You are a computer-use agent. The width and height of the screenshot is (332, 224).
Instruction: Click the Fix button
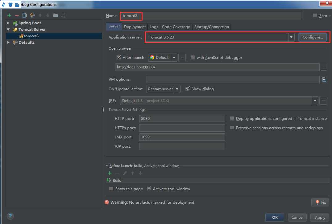(x=320, y=202)
